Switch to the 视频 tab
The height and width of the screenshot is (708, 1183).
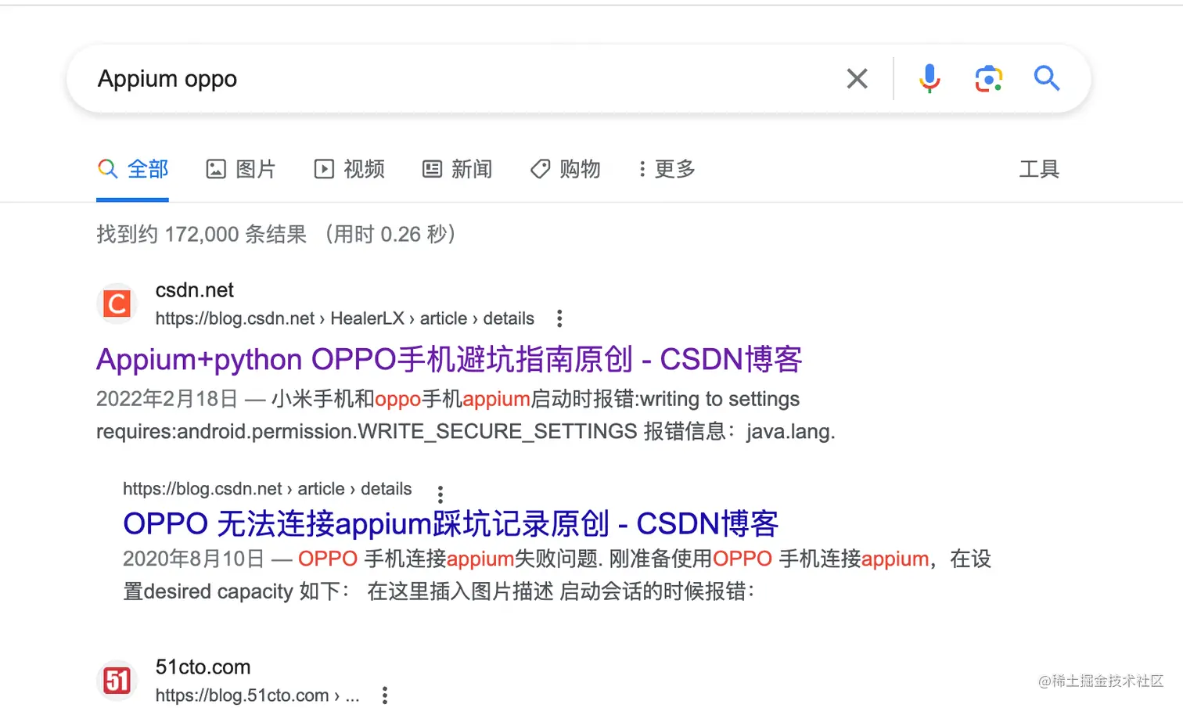coord(349,169)
